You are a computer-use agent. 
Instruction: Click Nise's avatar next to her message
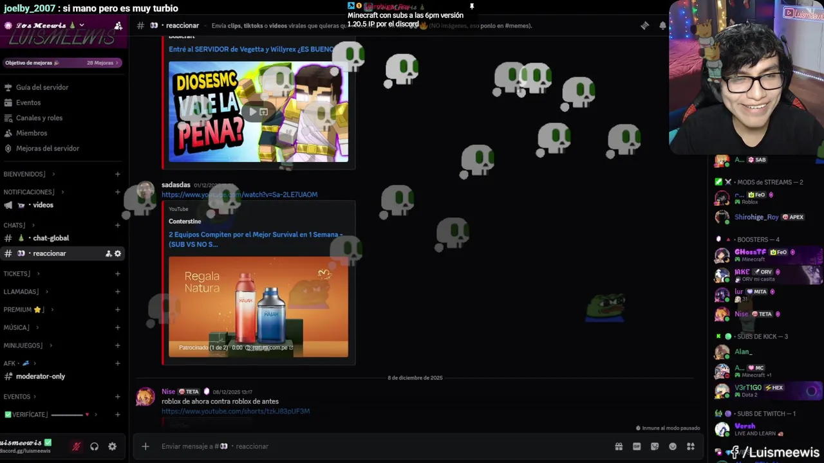pos(145,397)
